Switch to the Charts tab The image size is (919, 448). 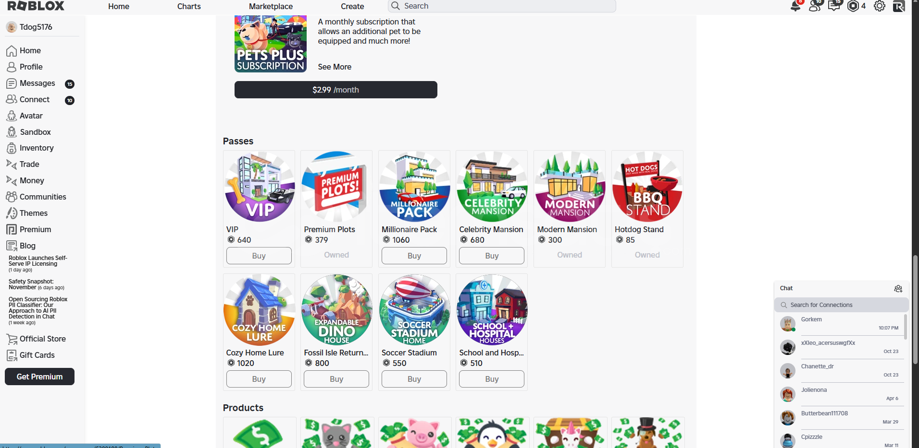point(189,6)
